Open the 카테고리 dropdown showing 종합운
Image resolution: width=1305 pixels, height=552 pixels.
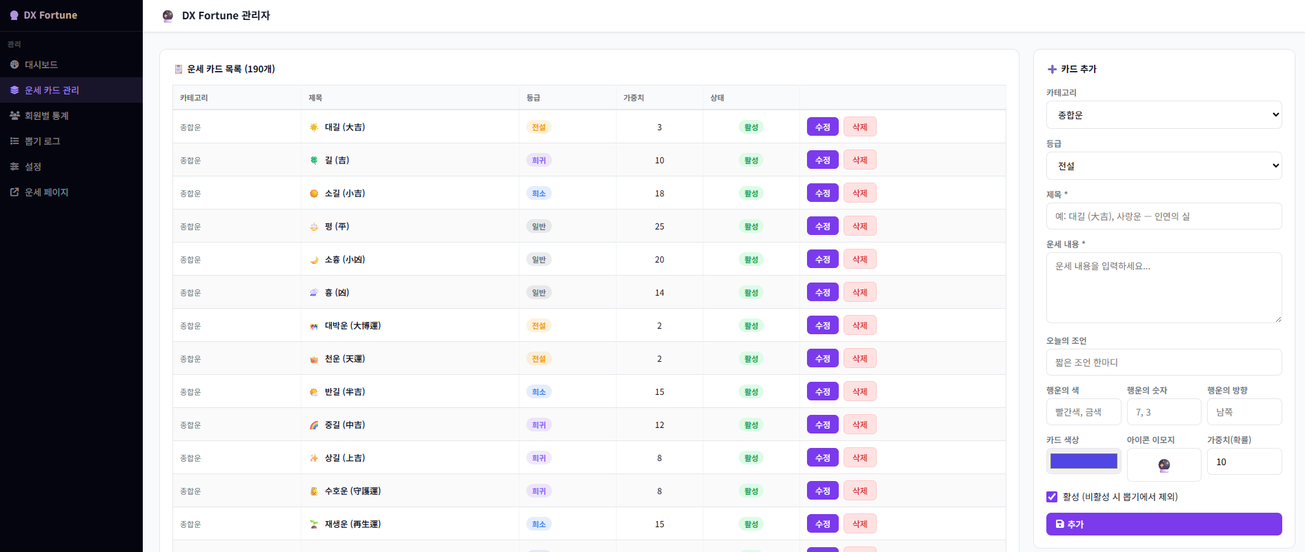tap(1164, 115)
